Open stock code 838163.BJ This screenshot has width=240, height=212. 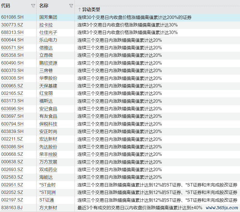[x=12, y=208]
